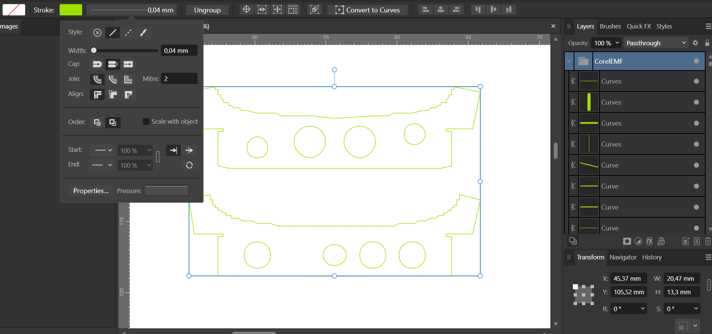
Task: Set the butt cap option
Action: [113, 64]
